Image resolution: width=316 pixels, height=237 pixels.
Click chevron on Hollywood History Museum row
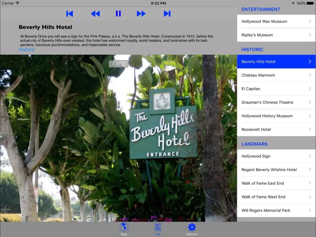(x=310, y=116)
